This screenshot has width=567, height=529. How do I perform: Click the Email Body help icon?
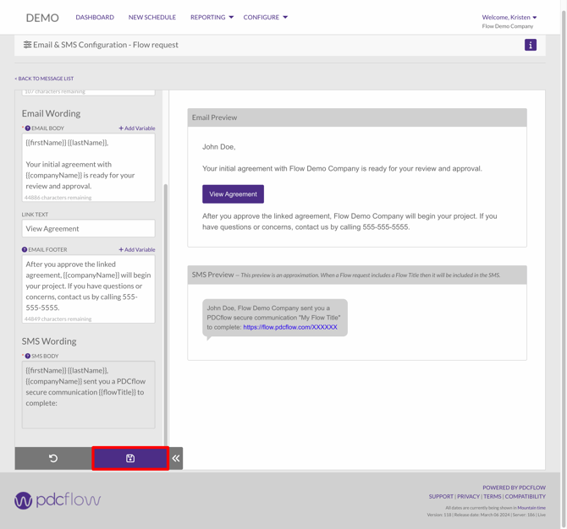(x=28, y=128)
